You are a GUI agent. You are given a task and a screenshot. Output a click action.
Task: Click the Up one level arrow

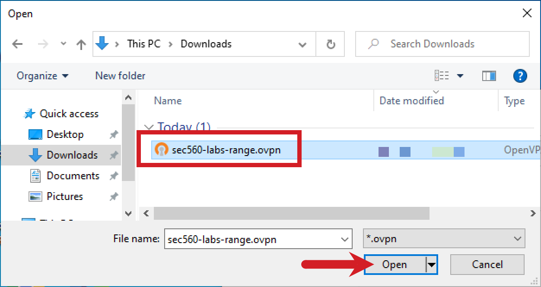pyautogui.click(x=81, y=44)
